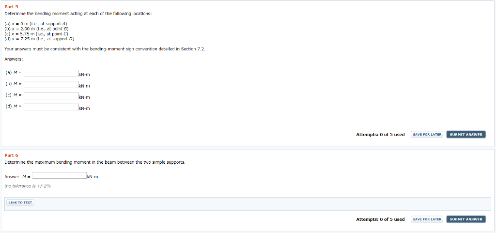The height and width of the screenshot is (233, 496).
Task: Click the Part 6 heading
Action: point(11,155)
